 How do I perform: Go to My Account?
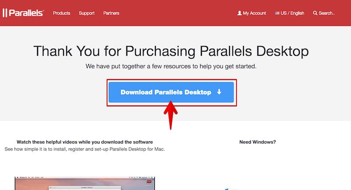(254, 13)
